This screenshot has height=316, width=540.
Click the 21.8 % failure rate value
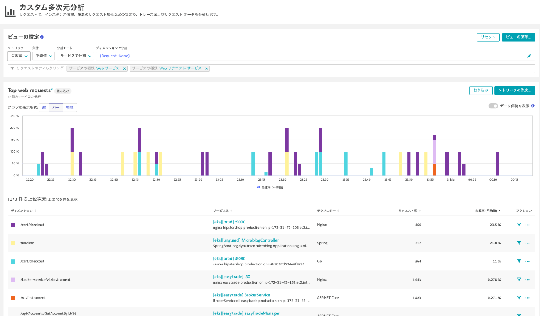(x=495, y=243)
